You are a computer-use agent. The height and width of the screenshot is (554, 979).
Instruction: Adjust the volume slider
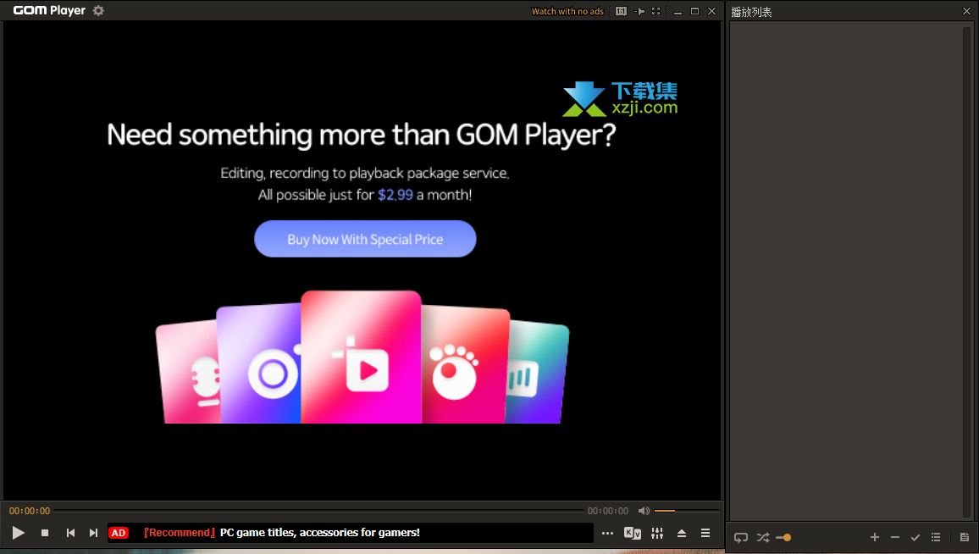point(686,511)
